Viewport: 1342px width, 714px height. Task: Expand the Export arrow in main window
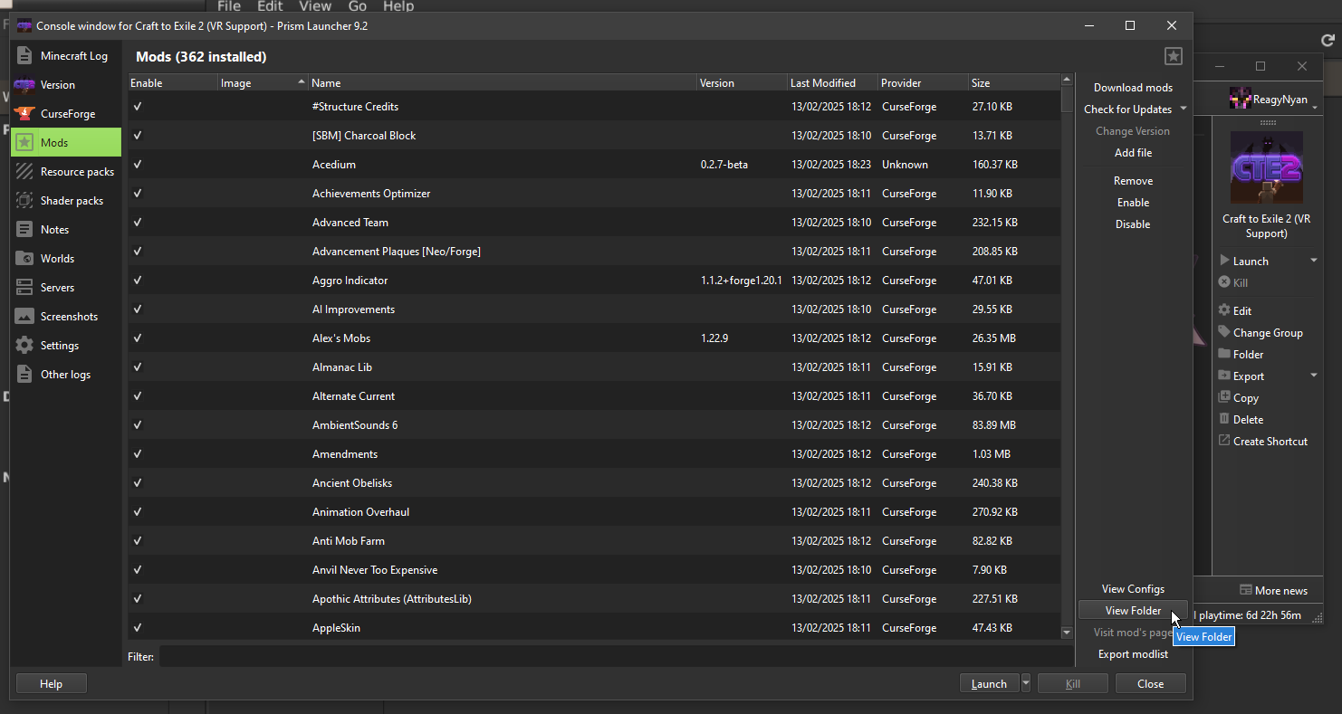(x=1314, y=376)
